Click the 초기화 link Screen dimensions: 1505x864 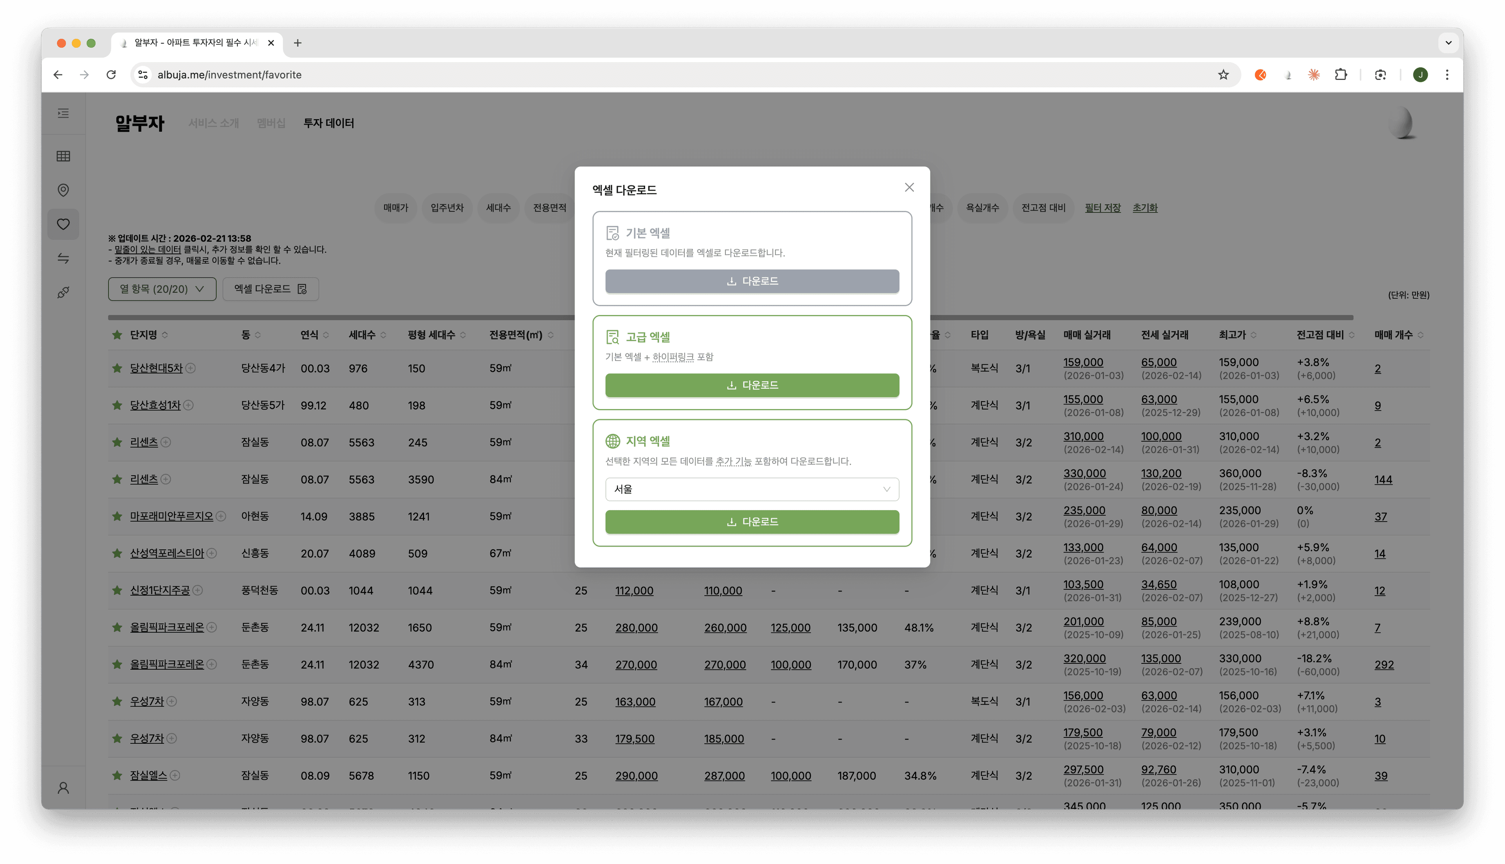(x=1145, y=208)
